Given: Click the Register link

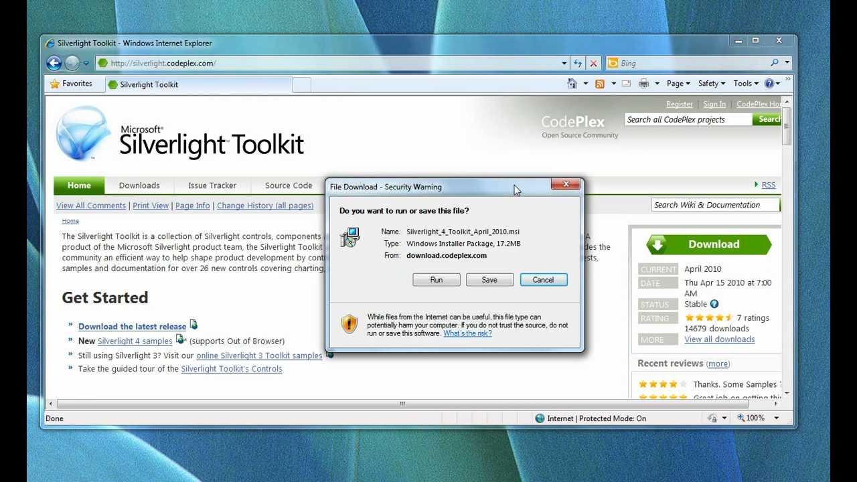Looking at the screenshot, I should click(680, 104).
